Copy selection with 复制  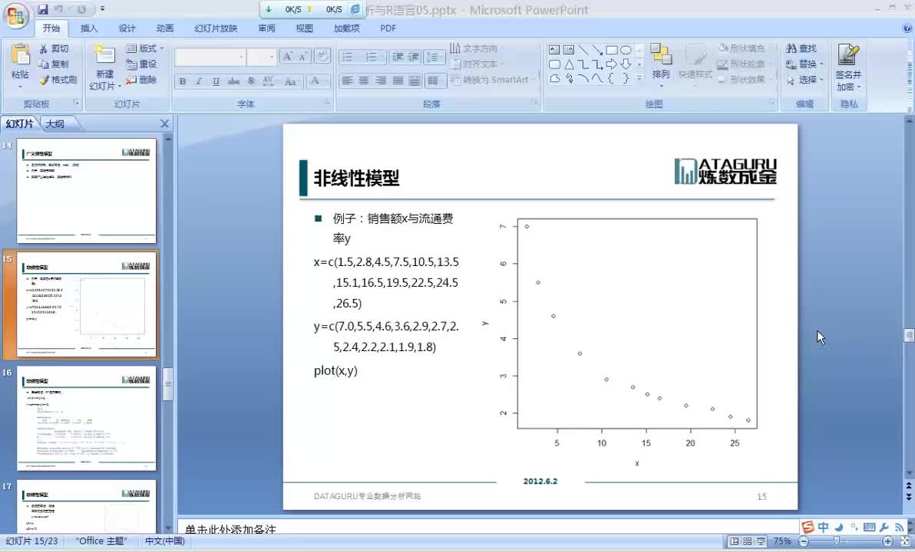click(55, 64)
